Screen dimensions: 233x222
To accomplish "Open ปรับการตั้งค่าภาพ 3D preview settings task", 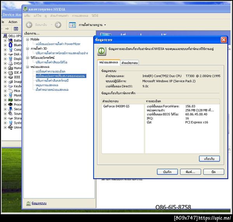I will (62, 53).
